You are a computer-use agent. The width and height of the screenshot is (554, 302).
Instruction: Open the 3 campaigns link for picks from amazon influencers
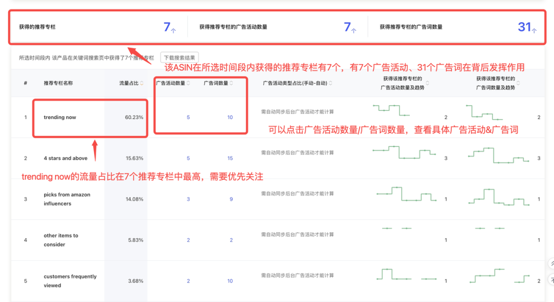(x=188, y=199)
